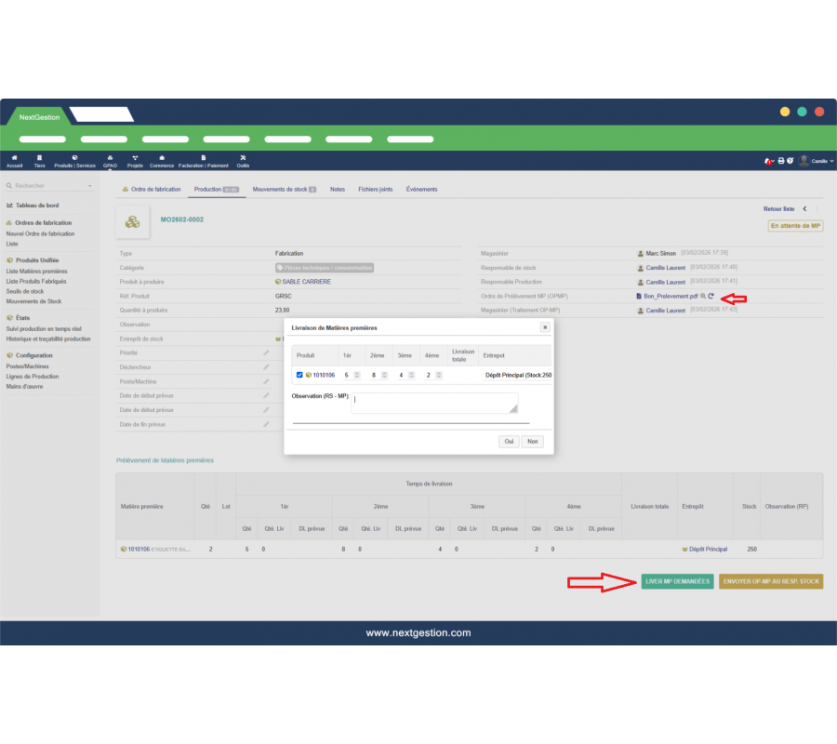Click the print icon in top bar
The height and width of the screenshot is (744, 837).
click(x=780, y=161)
